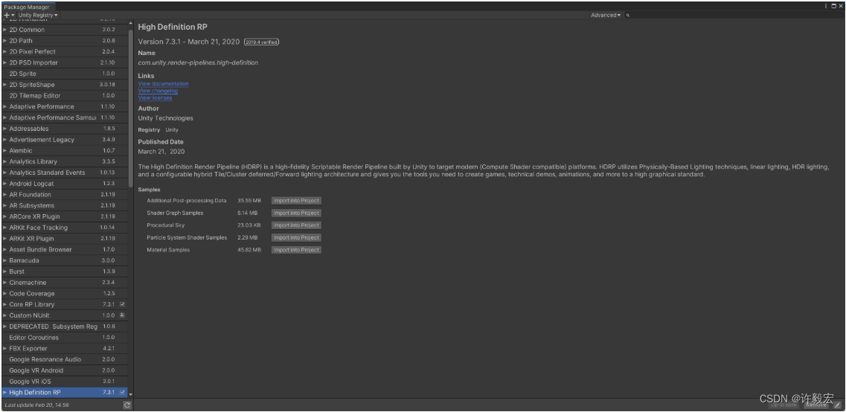The image size is (846, 412).
Task: Select the Google Resonance Audio package
Action: click(64, 360)
